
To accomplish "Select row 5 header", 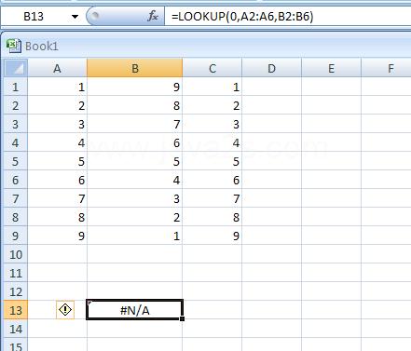I will coord(16,161).
